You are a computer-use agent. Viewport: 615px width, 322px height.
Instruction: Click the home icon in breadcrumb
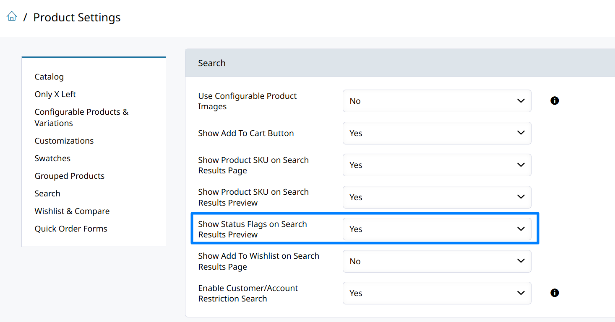tap(12, 17)
